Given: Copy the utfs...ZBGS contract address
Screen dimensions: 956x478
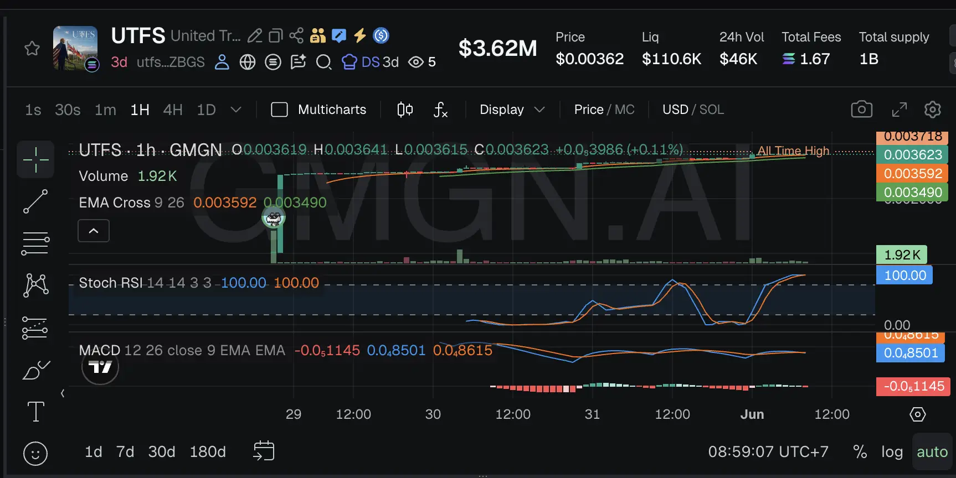Looking at the screenshot, I should click(x=171, y=62).
